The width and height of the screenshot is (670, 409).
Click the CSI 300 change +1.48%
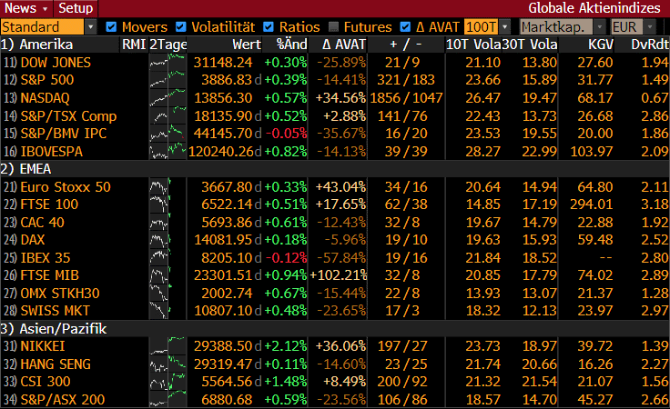coord(286,381)
